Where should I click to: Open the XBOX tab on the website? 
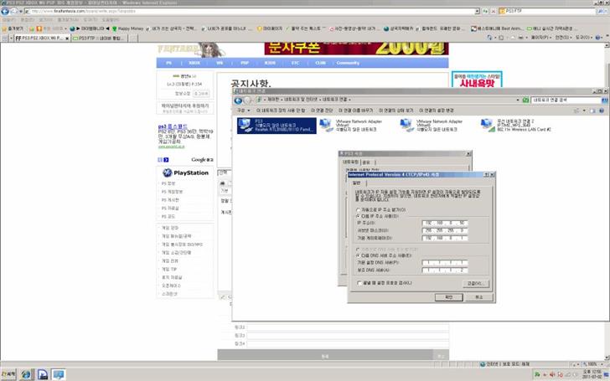pos(194,63)
